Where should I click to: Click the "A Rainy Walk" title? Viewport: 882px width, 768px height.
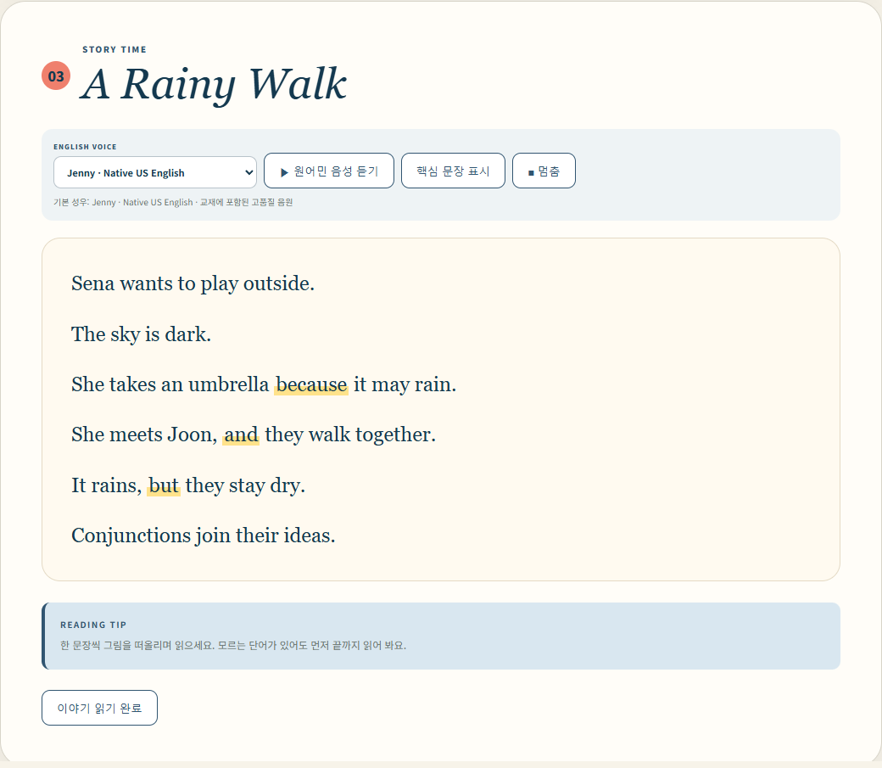(214, 84)
